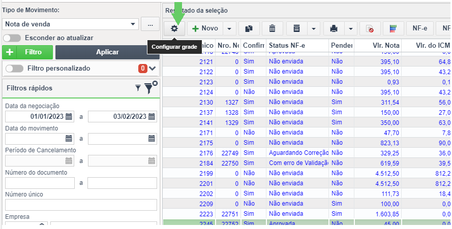
Task: Open calendar for Data do movimento end
Action: pos(152,139)
